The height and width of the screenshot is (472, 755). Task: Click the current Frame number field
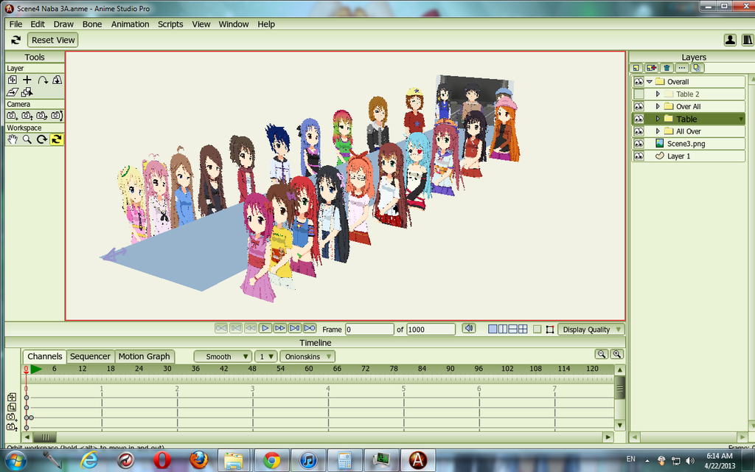pos(369,330)
